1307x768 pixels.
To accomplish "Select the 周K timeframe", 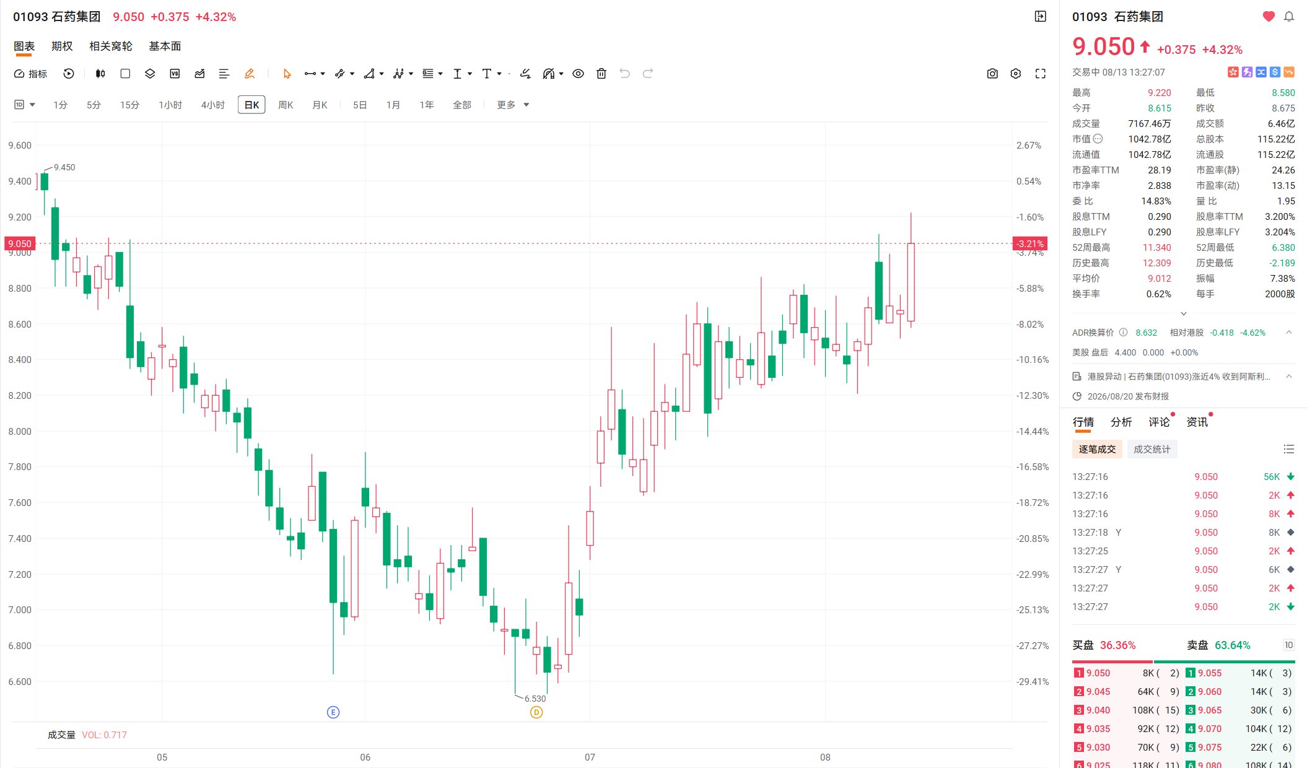I will 286,105.
